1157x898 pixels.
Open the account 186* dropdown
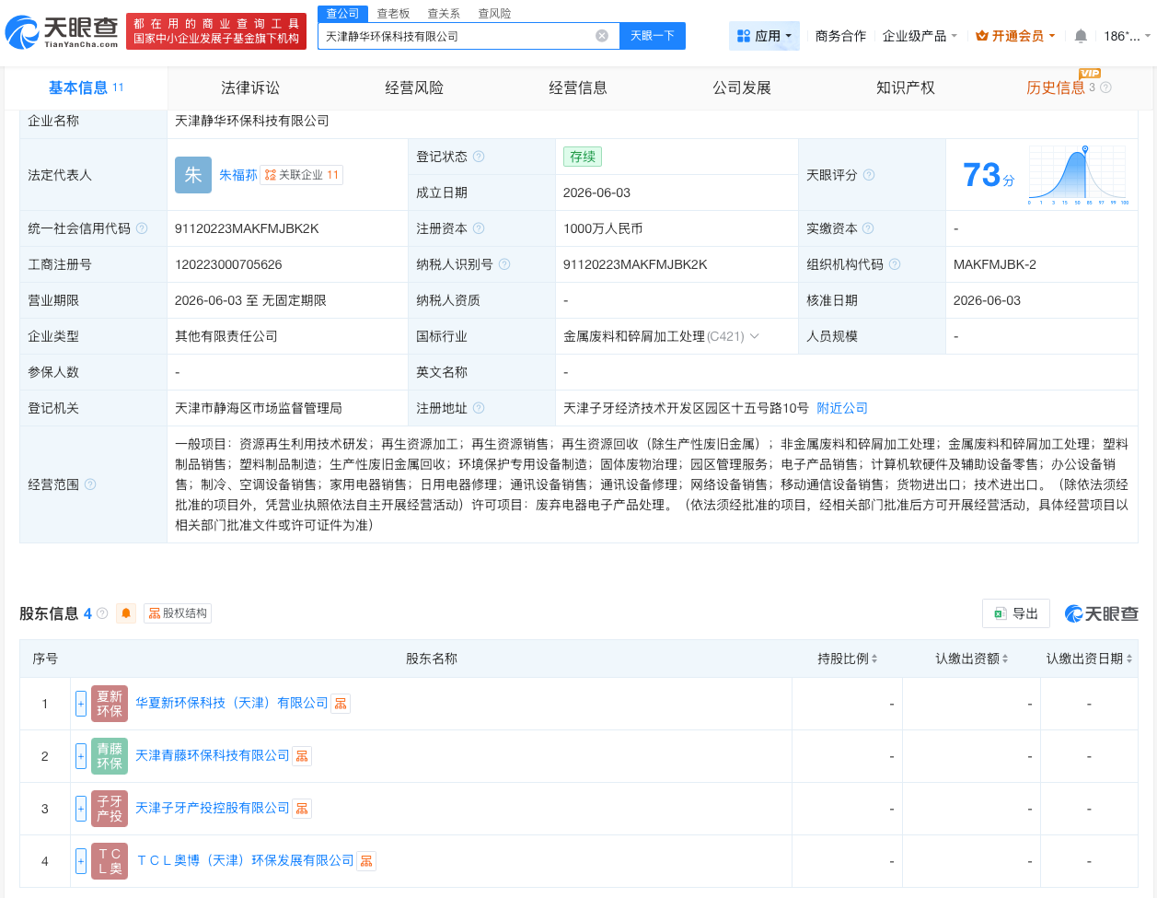[1127, 36]
